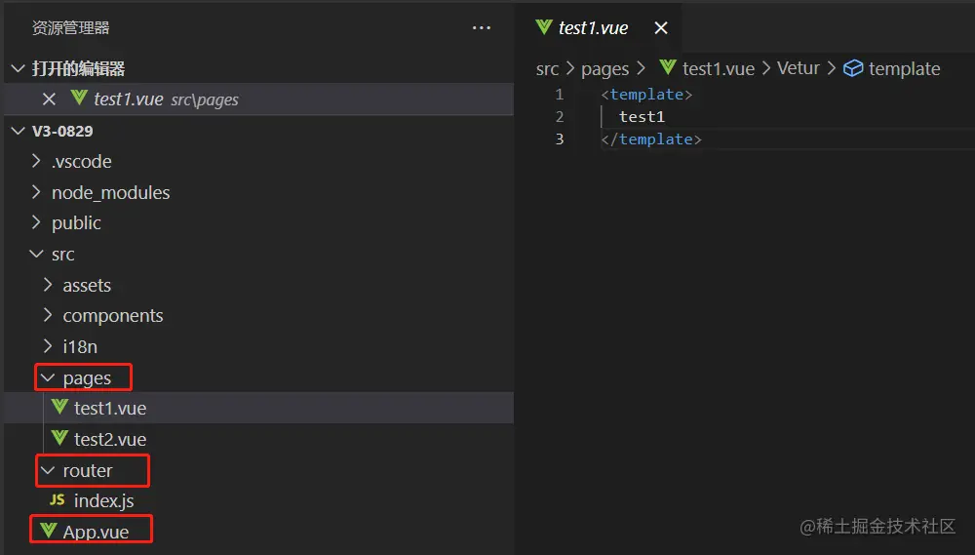Select the test1.vue editor tab

(593, 28)
